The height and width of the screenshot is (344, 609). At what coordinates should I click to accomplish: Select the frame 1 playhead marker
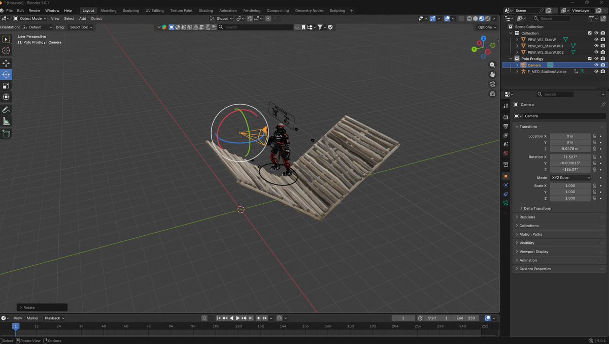[16, 326]
